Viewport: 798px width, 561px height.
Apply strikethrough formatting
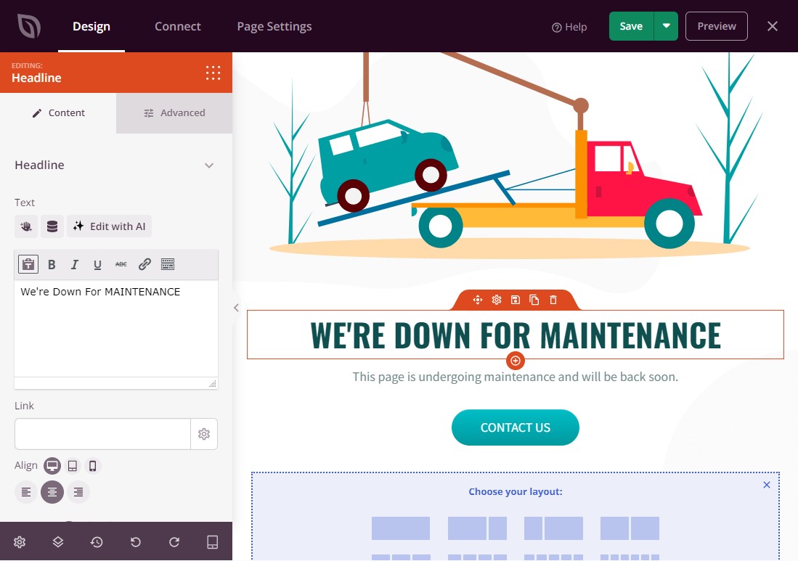tap(121, 264)
